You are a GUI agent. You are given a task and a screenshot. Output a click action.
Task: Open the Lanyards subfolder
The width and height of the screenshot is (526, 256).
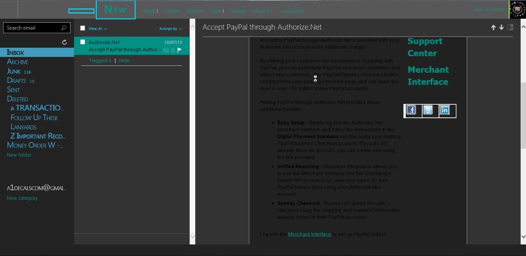tap(23, 127)
